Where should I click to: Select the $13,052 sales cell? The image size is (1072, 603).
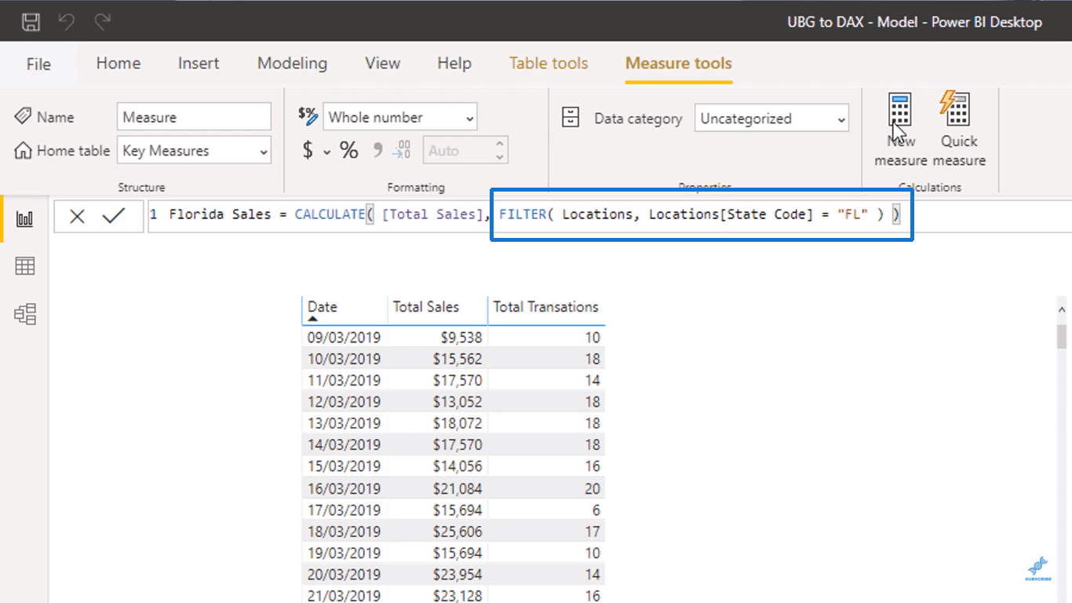point(458,401)
